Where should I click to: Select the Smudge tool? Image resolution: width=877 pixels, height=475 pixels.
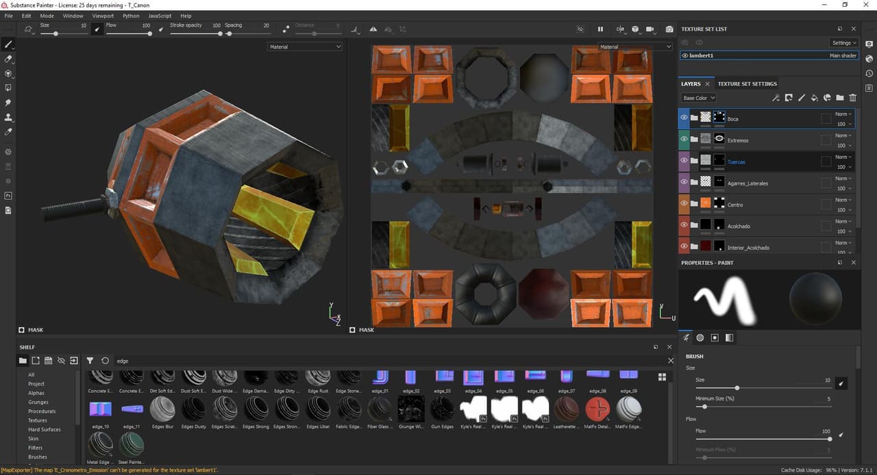(x=8, y=102)
